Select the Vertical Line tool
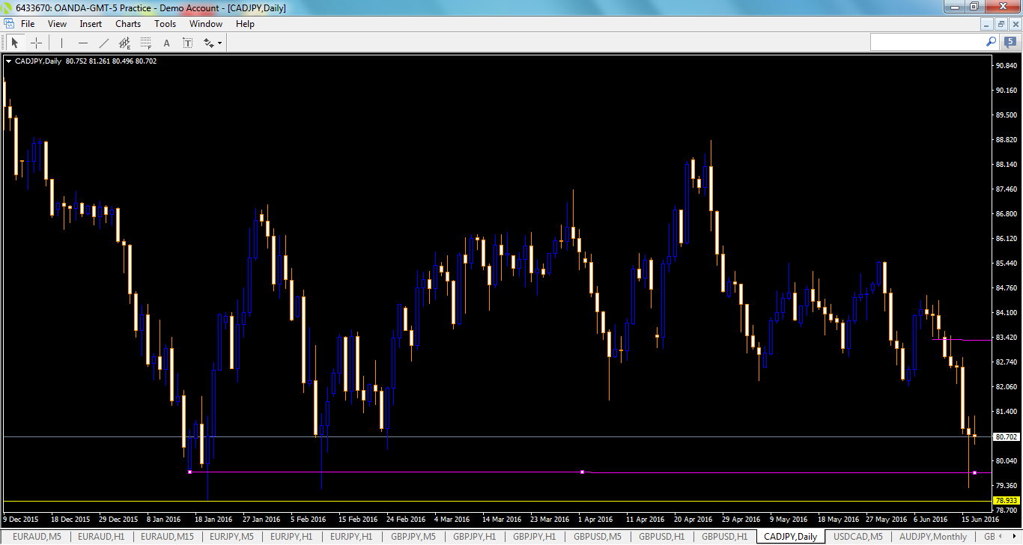This screenshot has width=1023, height=545. pos(61,43)
